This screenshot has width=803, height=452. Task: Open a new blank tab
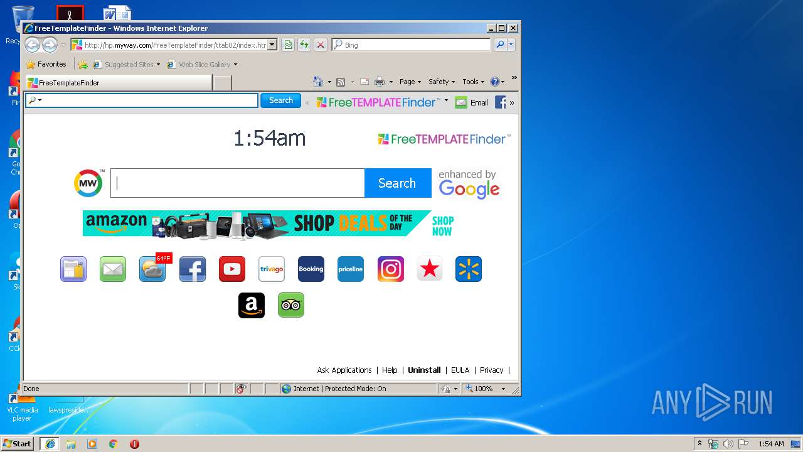point(223,83)
